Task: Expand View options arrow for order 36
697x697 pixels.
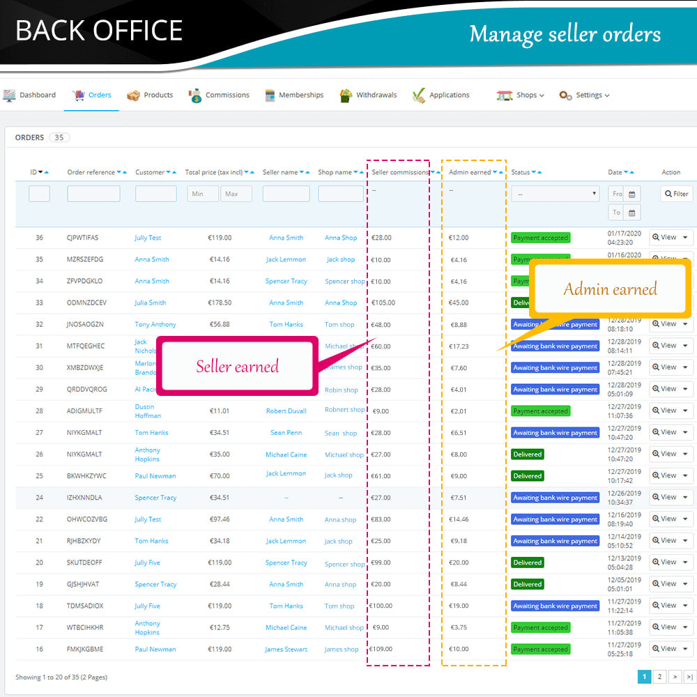Action: coord(685,238)
